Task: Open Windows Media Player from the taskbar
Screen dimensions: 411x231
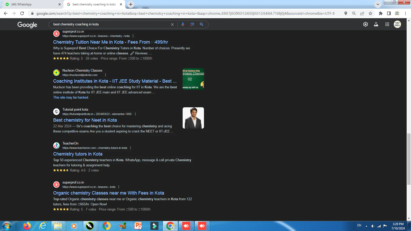Action: coord(74,226)
